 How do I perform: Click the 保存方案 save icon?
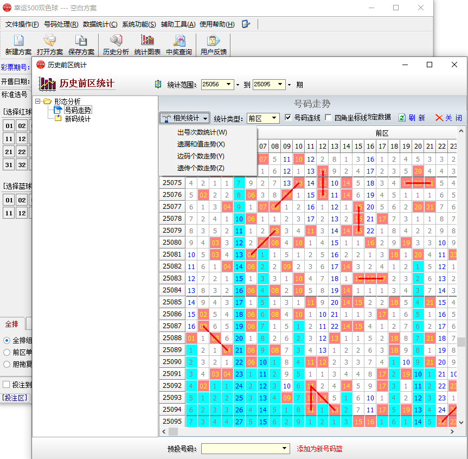(81, 41)
